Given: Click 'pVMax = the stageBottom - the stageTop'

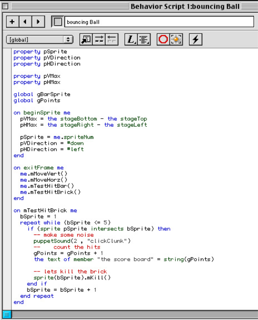Looking at the screenshot, I should pos(83,119).
